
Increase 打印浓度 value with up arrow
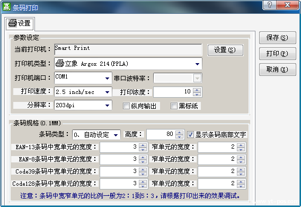tap(197, 90)
